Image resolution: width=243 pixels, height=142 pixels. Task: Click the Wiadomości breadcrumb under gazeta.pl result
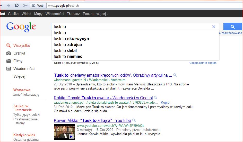pyautogui.click(x=98, y=80)
